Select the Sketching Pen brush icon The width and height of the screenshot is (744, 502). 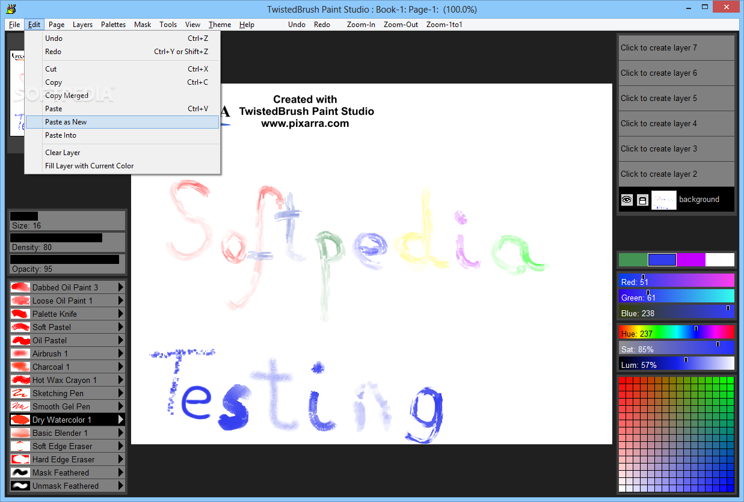(20, 393)
